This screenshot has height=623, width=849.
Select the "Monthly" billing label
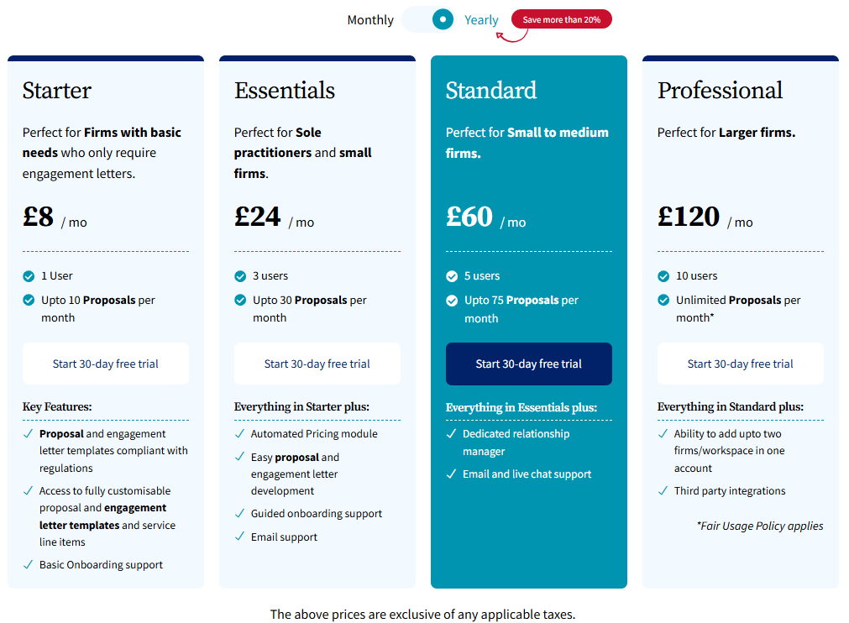click(x=369, y=19)
